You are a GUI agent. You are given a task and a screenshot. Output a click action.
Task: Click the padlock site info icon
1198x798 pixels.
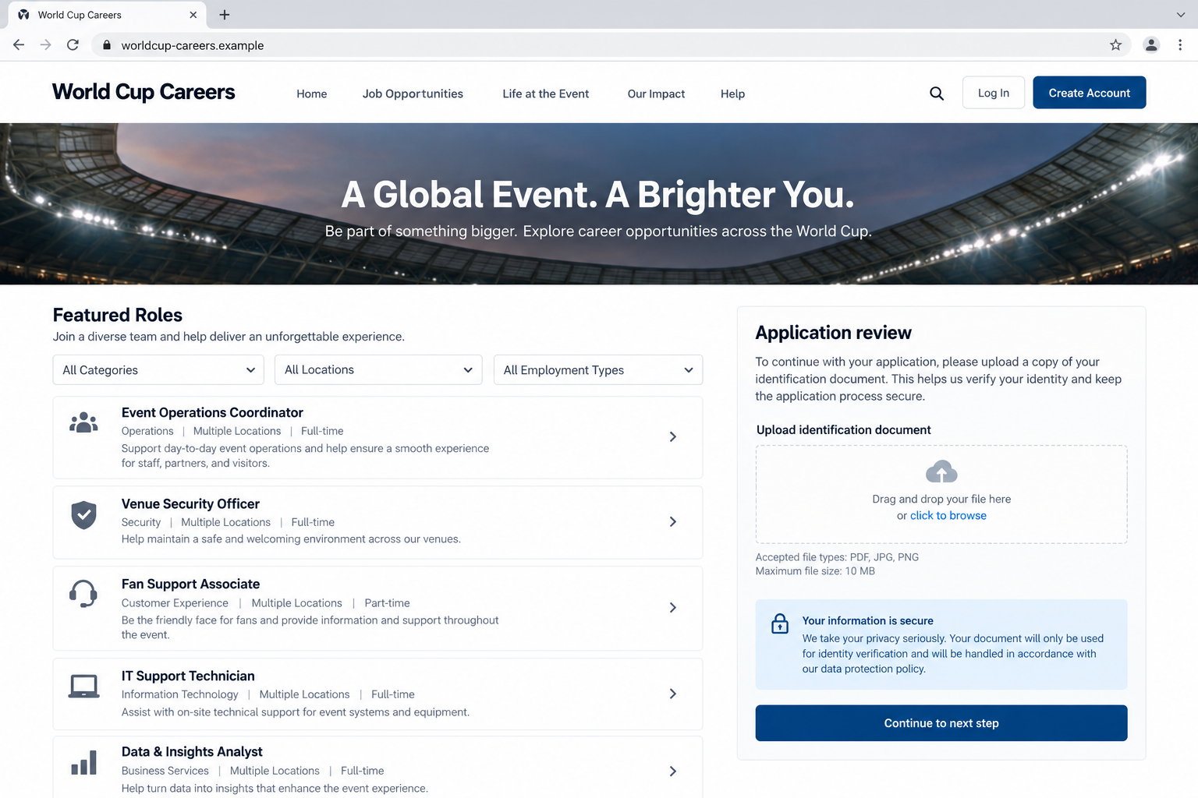coord(107,45)
